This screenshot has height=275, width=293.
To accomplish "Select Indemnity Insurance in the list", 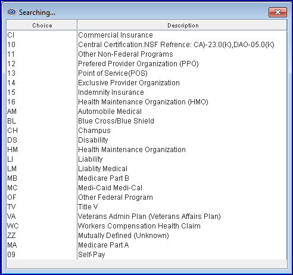I will (147, 92).
